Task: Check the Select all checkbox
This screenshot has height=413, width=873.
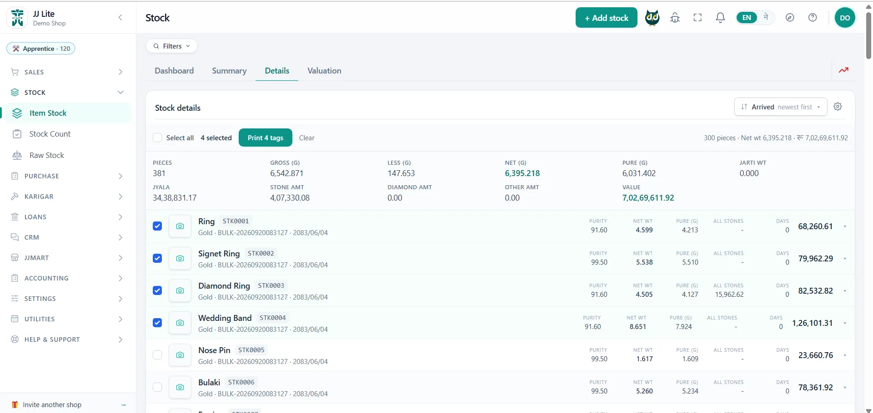Action: (157, 138)
